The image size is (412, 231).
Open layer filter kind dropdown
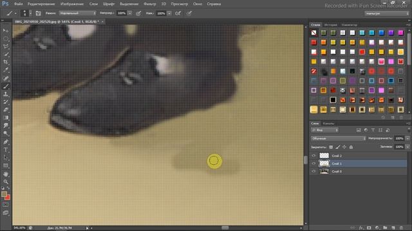[325, 130]
